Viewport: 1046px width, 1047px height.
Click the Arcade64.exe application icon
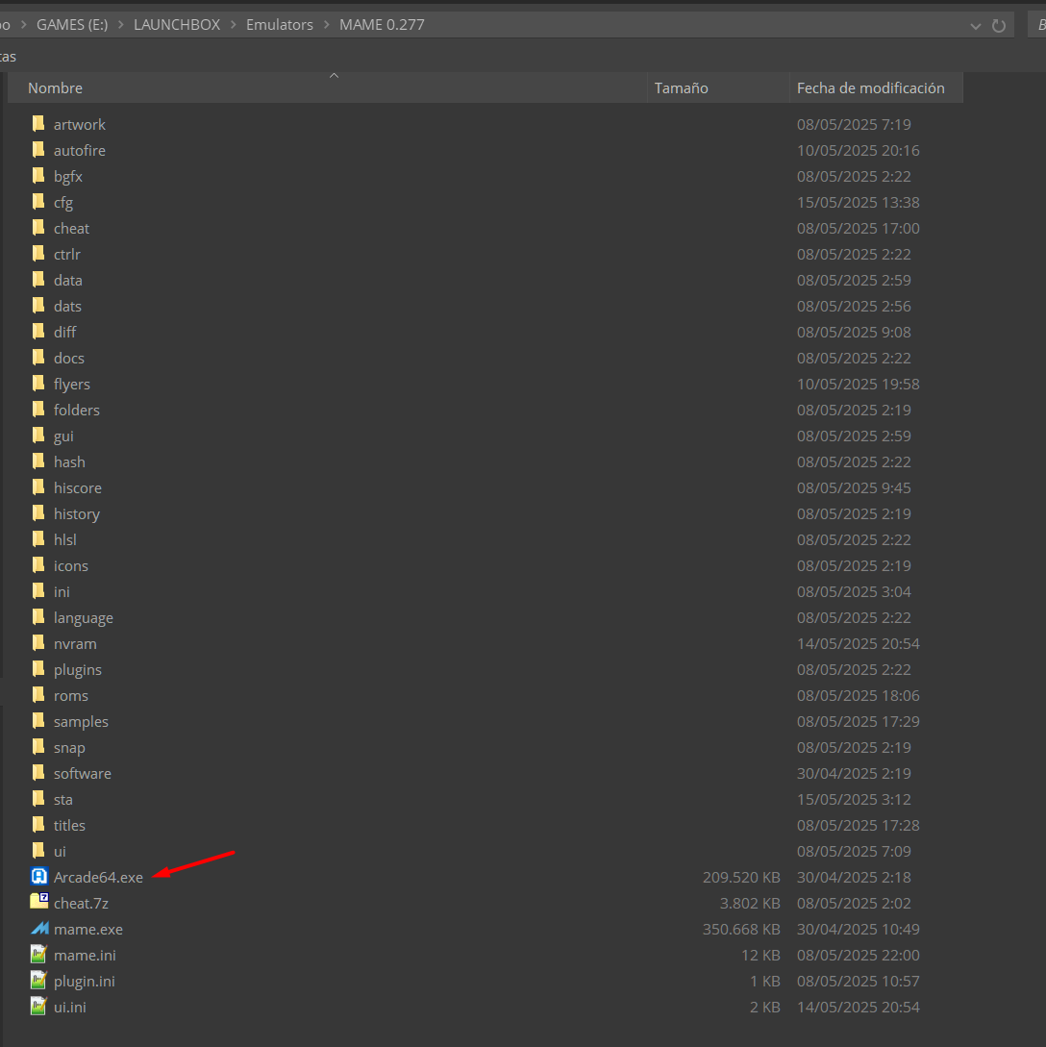[x=39, y=876]
